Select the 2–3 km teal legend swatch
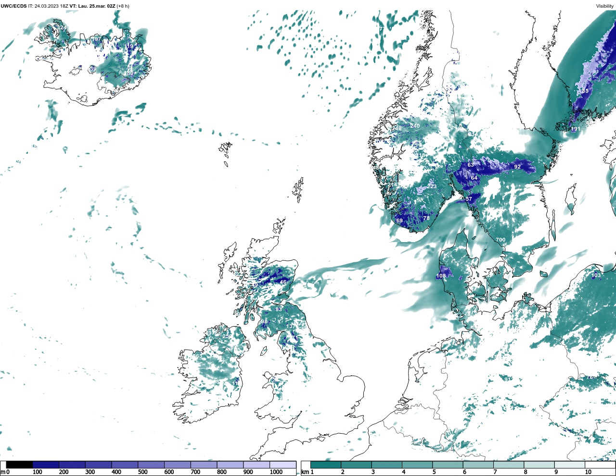Viewport: 616px width, 476px height. tap(356, 464)
